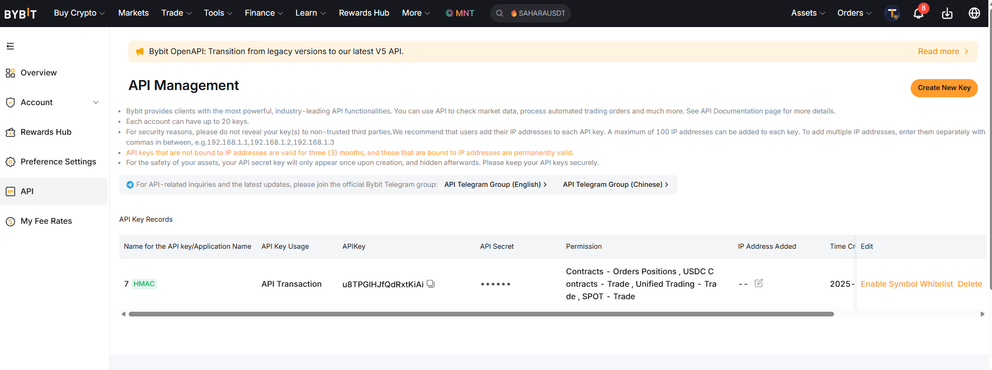Delete the API key record
The width and height of the screenshot is (992, 370).
[x=970, y=284]
